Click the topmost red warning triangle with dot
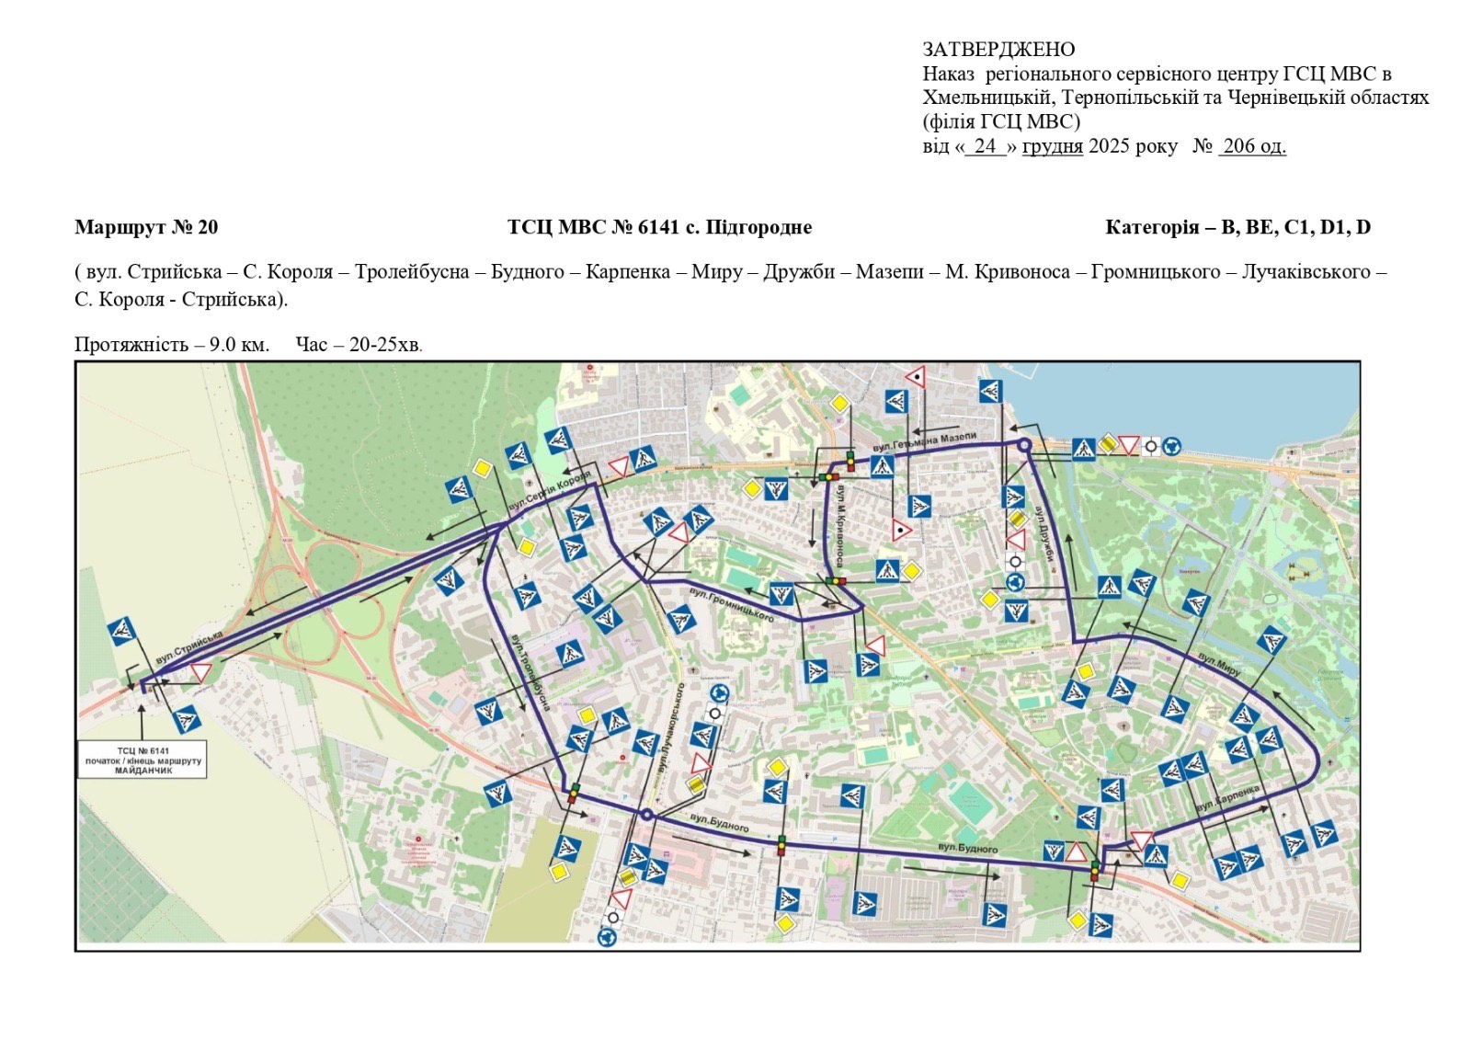1471x1040 pixels. (x=915, y=375)
